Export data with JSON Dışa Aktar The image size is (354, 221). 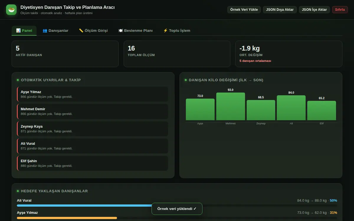tap(280, 10)
